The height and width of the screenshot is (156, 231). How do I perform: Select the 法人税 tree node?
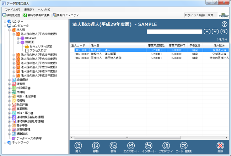21,30
